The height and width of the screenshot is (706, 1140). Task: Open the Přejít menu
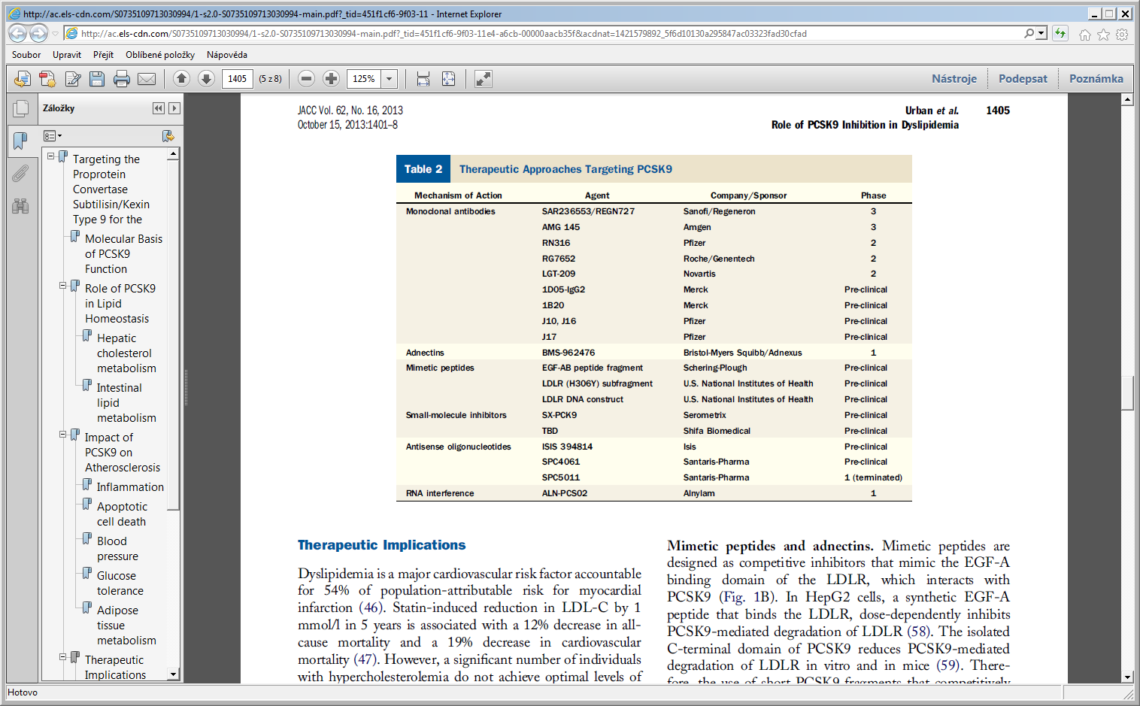coord(104,55)
